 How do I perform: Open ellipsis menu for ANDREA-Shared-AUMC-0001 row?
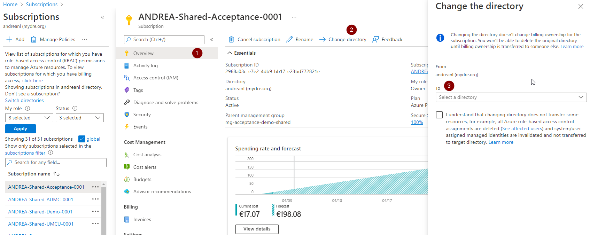[95, 199]
